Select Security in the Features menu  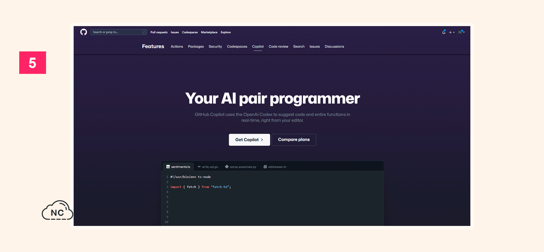click(x=215, y=46)
